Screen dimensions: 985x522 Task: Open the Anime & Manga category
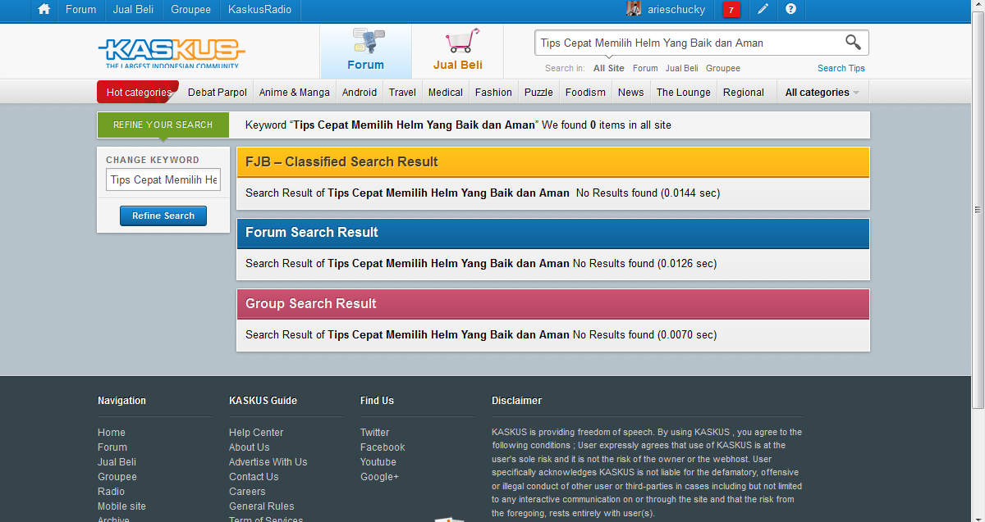[295, 93]
